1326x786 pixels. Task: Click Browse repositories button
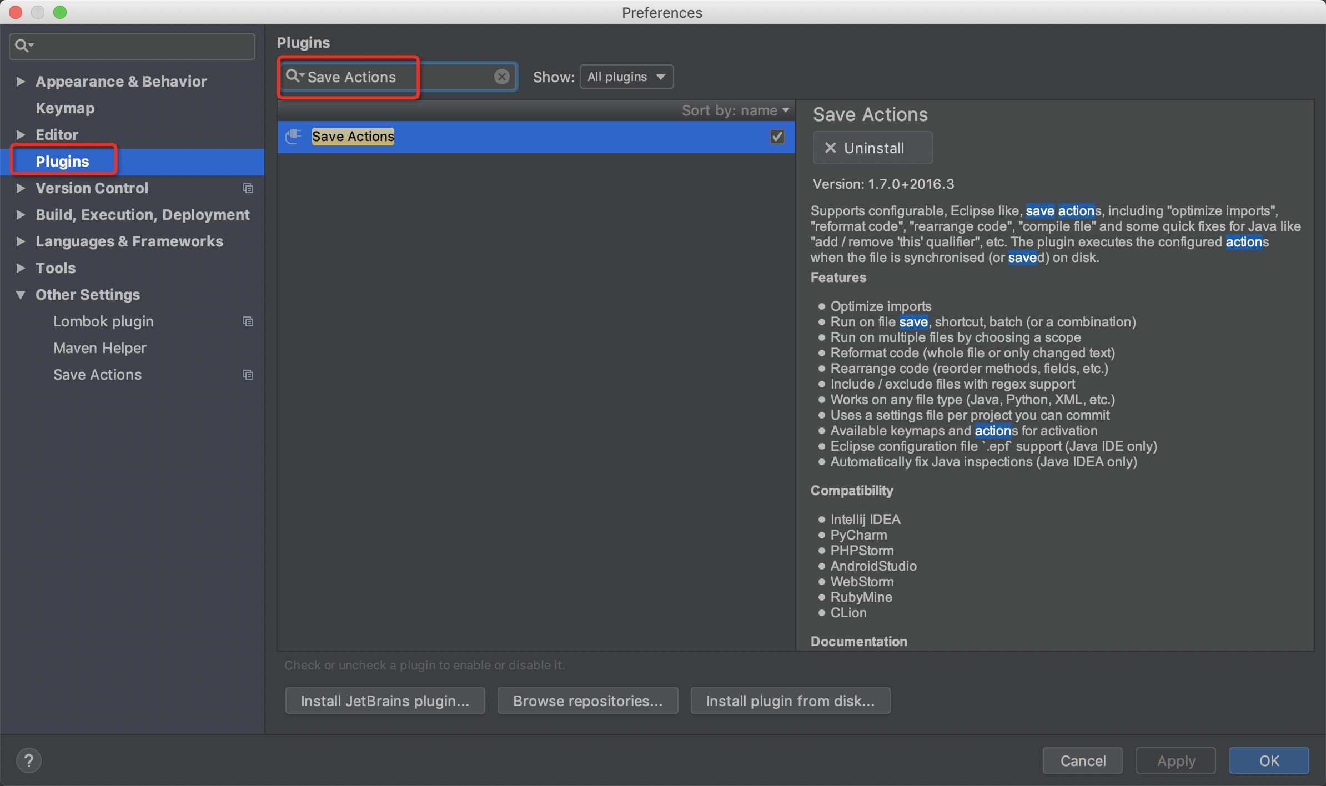(587, 701)
